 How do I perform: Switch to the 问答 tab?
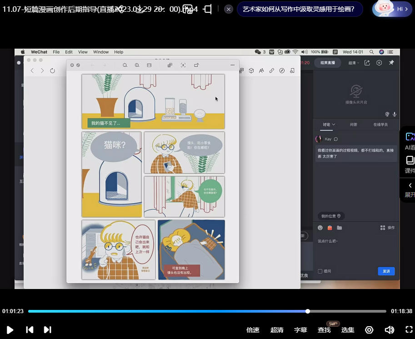pyautogui.click(x=353, y=125)
